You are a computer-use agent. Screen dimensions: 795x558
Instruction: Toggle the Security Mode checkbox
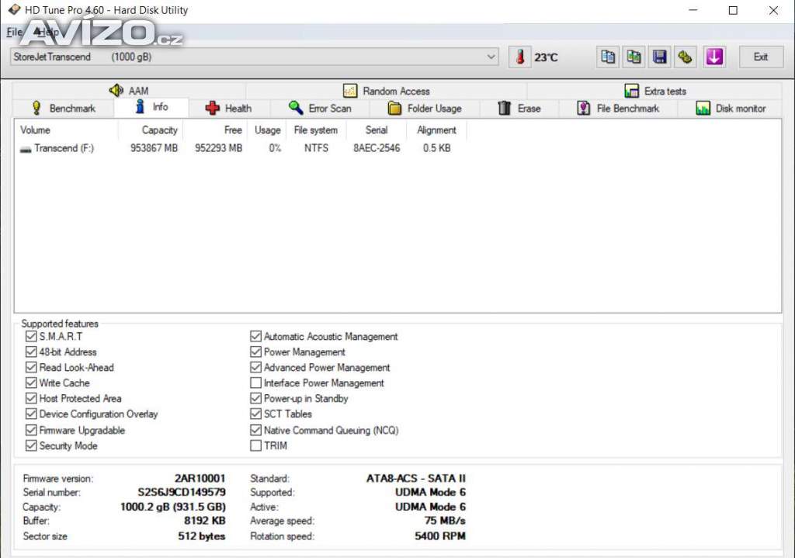coord(31,445)
